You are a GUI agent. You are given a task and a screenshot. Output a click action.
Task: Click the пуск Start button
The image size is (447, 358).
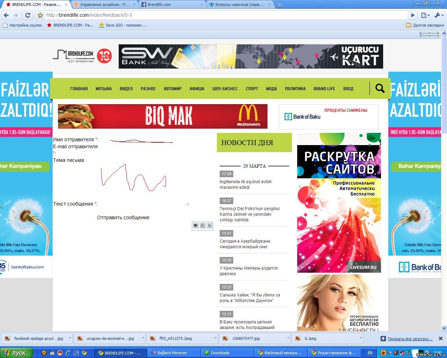16,353
